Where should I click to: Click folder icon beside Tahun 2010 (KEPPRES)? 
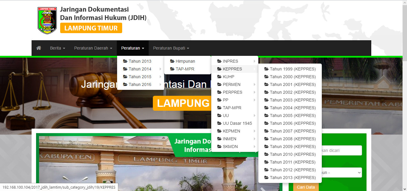point(266,154)
